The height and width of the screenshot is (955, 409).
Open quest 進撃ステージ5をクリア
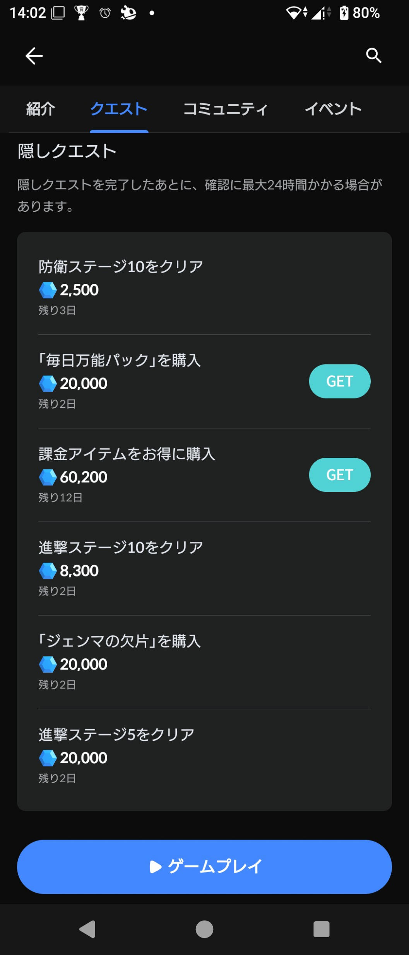[x=204, y=756]
